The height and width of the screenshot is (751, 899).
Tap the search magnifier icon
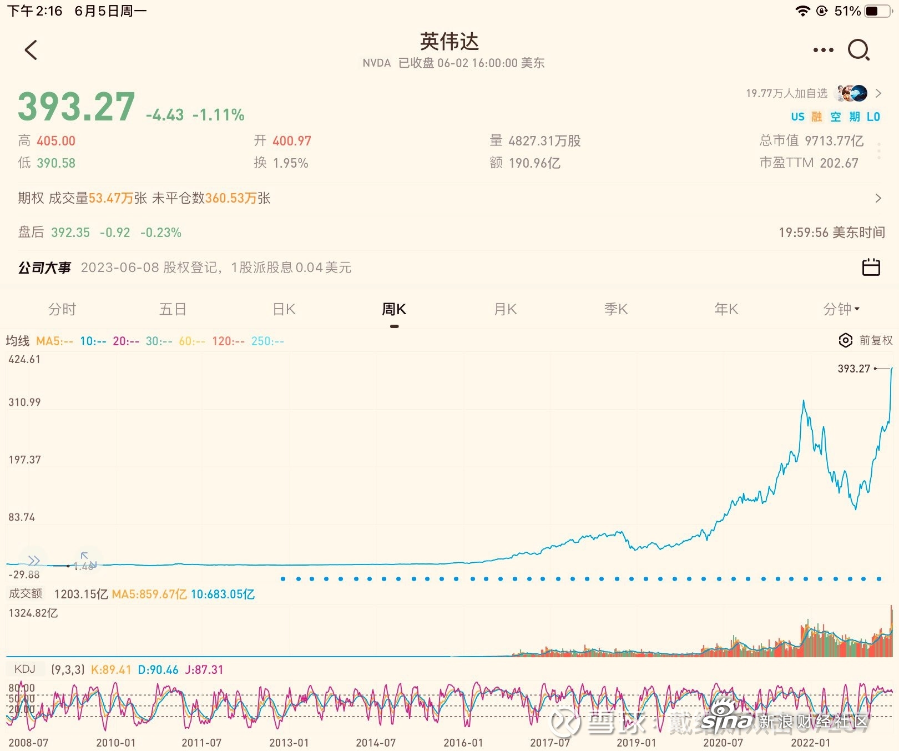[858, 50]
